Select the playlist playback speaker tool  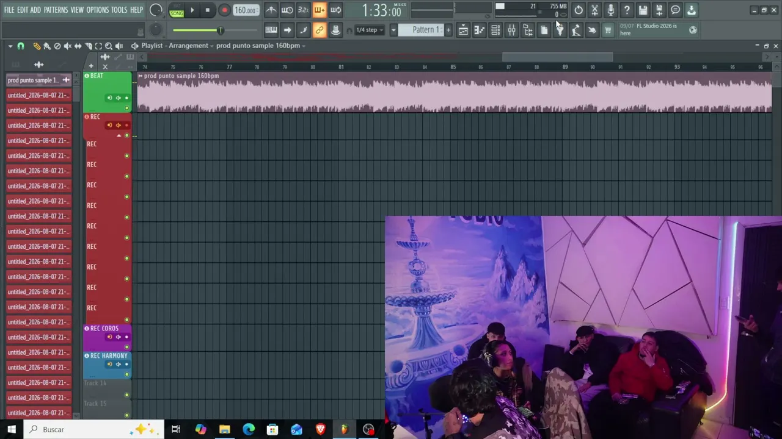click(x=119, y=46)
